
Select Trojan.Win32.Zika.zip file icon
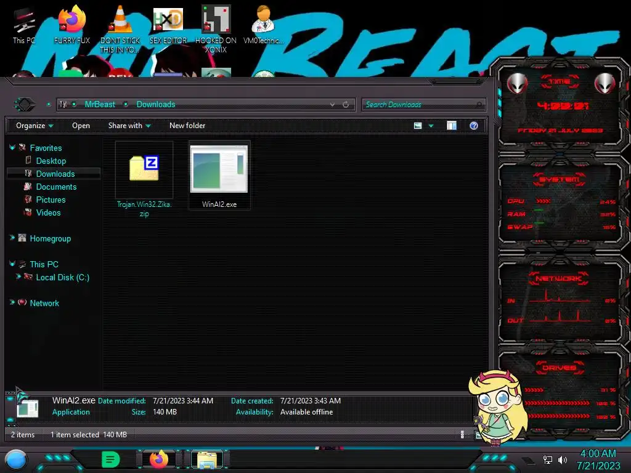(x=144, y=168)
